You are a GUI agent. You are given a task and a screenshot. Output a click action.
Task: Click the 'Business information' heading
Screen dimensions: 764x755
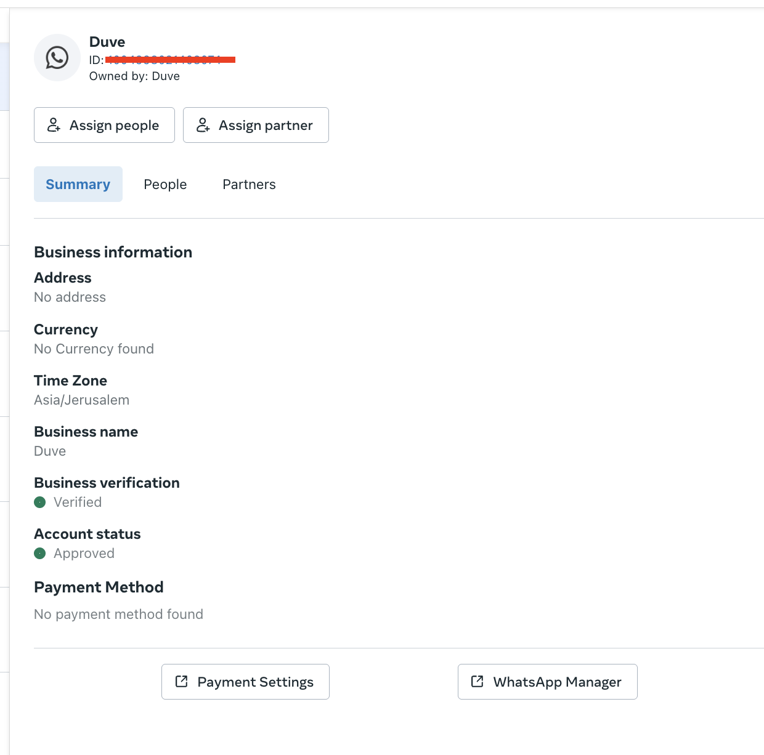tap(113, 252)
